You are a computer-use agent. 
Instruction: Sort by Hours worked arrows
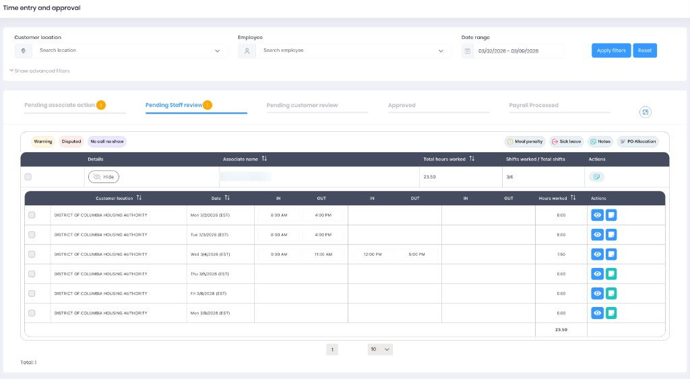573,198
